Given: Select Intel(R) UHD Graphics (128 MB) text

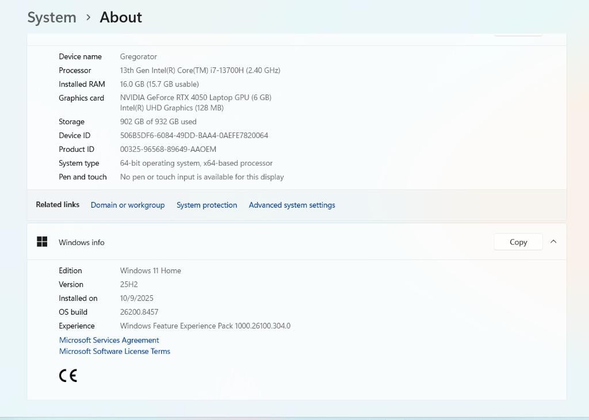Looking at the screenshot, I should 171,108.
